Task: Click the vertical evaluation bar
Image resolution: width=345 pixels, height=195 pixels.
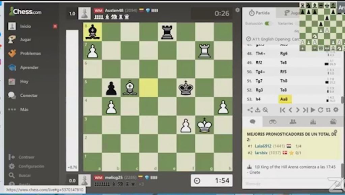Action: [x=72, y=97]
